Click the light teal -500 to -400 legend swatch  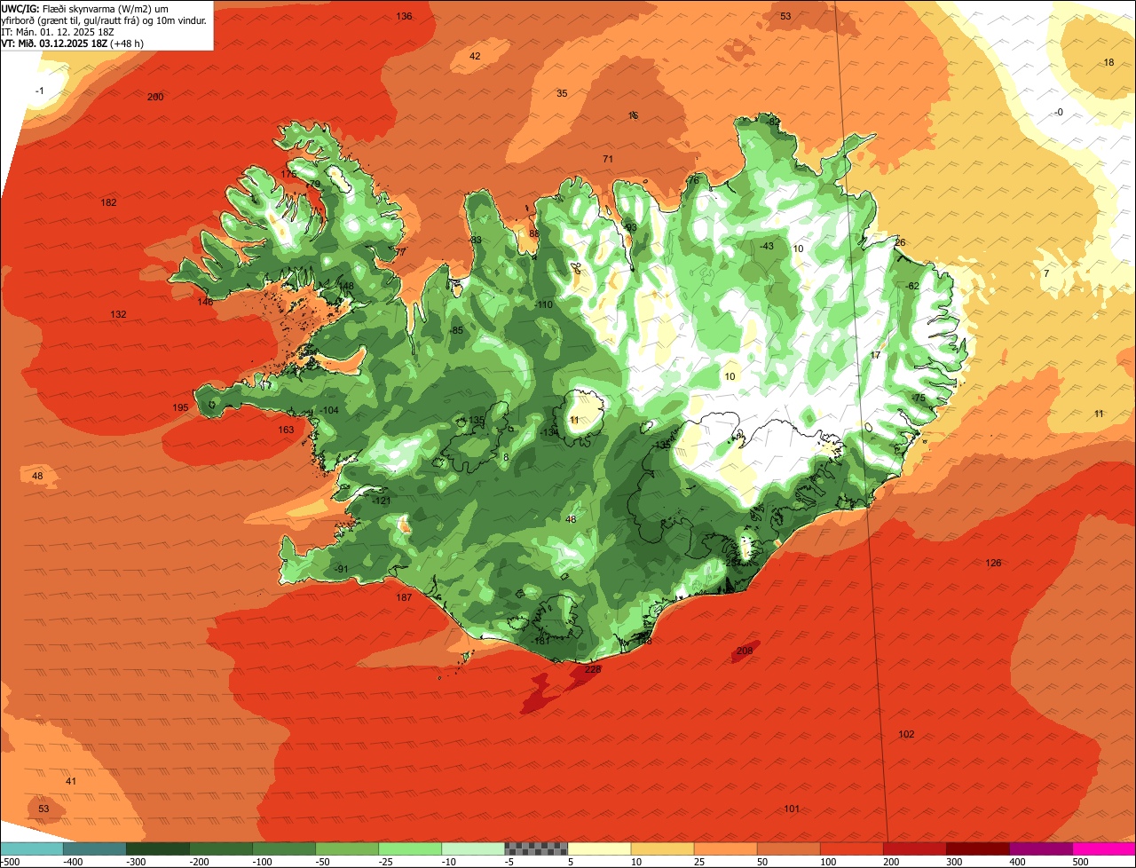(31, 848)
